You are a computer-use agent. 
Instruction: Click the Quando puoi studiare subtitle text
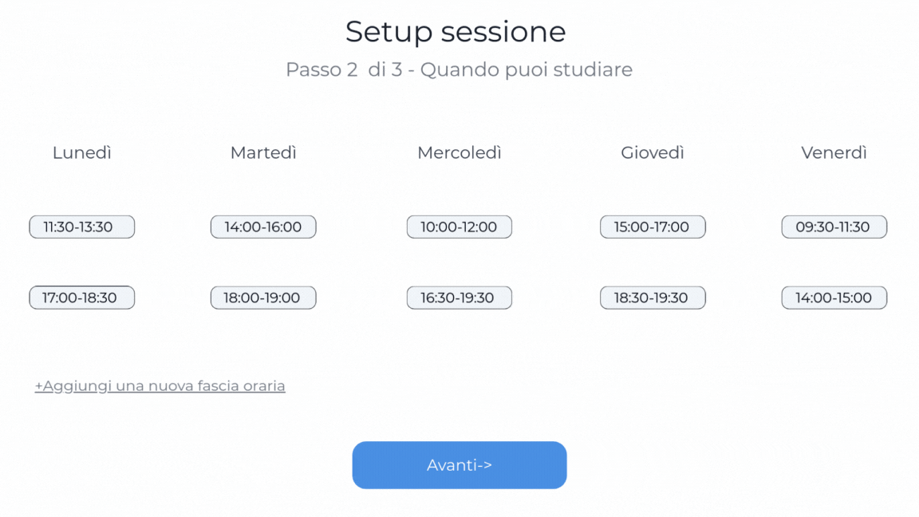coord(527,69)
